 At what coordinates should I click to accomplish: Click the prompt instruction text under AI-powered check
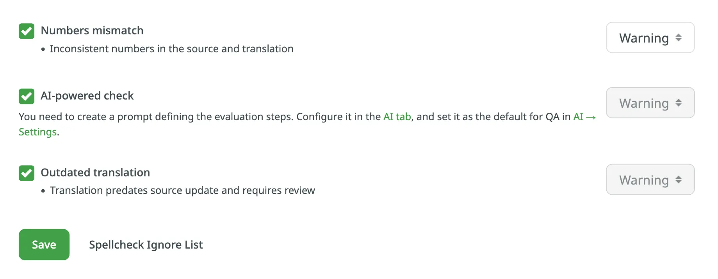pyautogui.click(x=199, y=117)
